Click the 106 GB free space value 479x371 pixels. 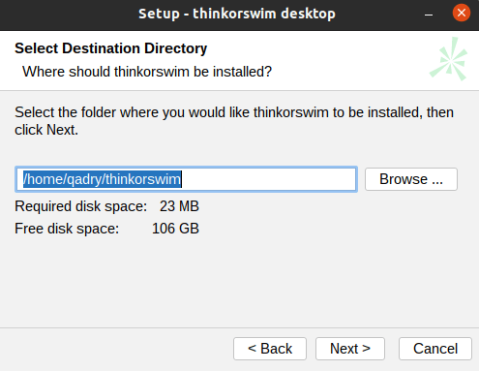pyautogui.click(x=175, y=229)
